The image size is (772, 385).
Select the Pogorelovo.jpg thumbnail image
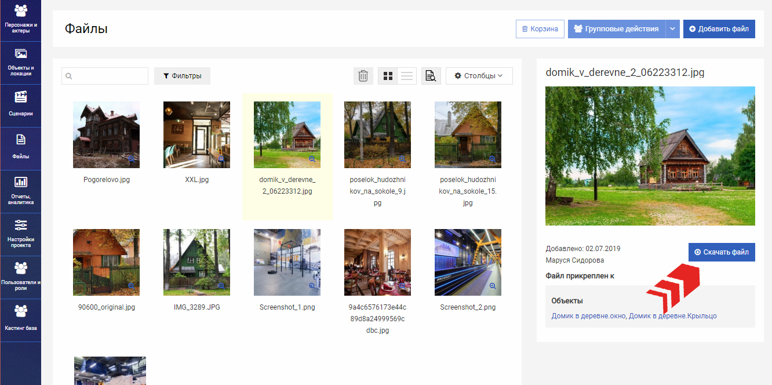(106, 135)
